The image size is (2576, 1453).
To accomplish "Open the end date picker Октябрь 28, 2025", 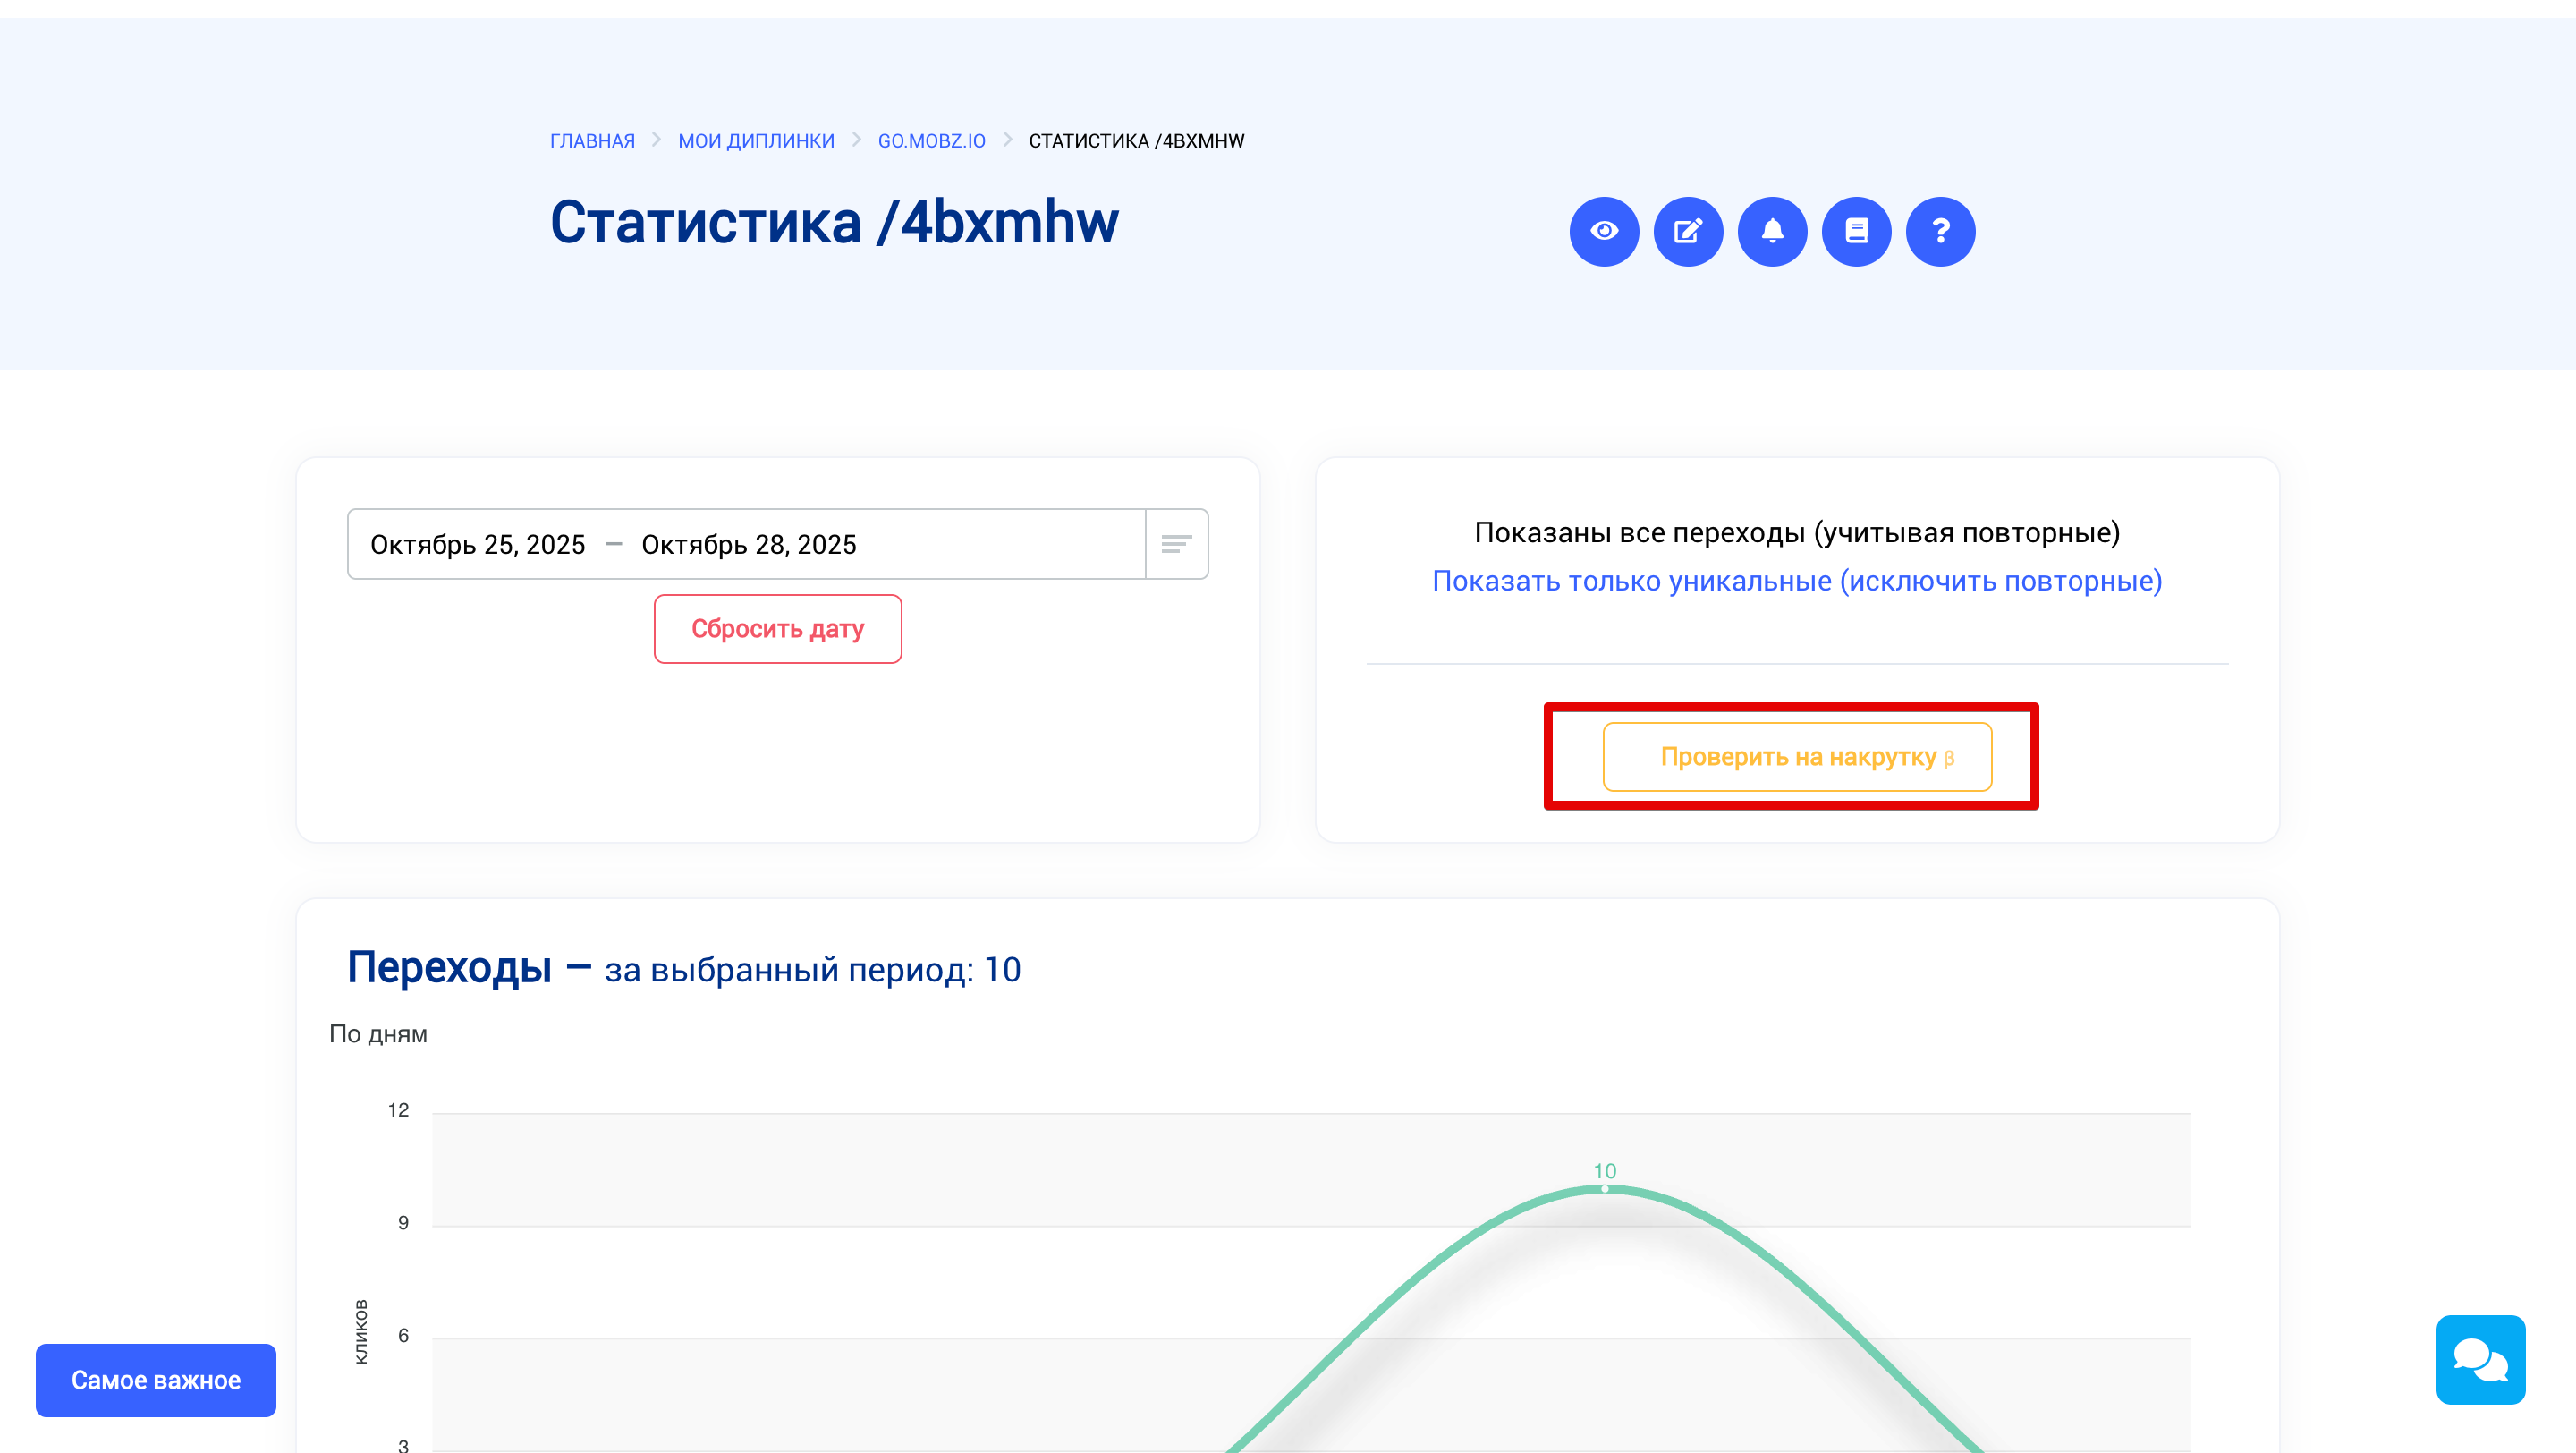I will click(749, 544).
